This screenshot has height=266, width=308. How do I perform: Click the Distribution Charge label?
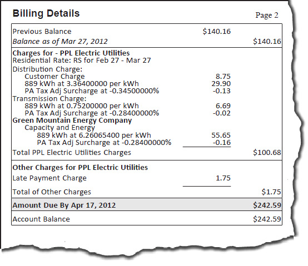point(47,69)
